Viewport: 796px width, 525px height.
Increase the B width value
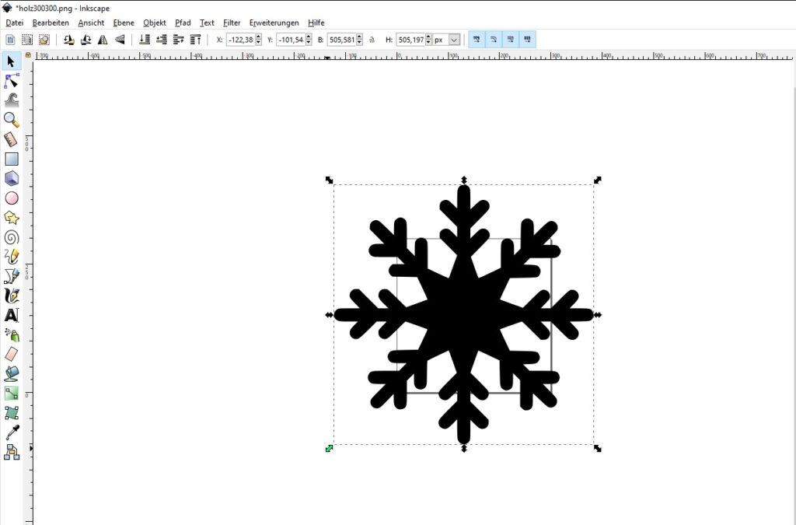(x=359, y=37)
